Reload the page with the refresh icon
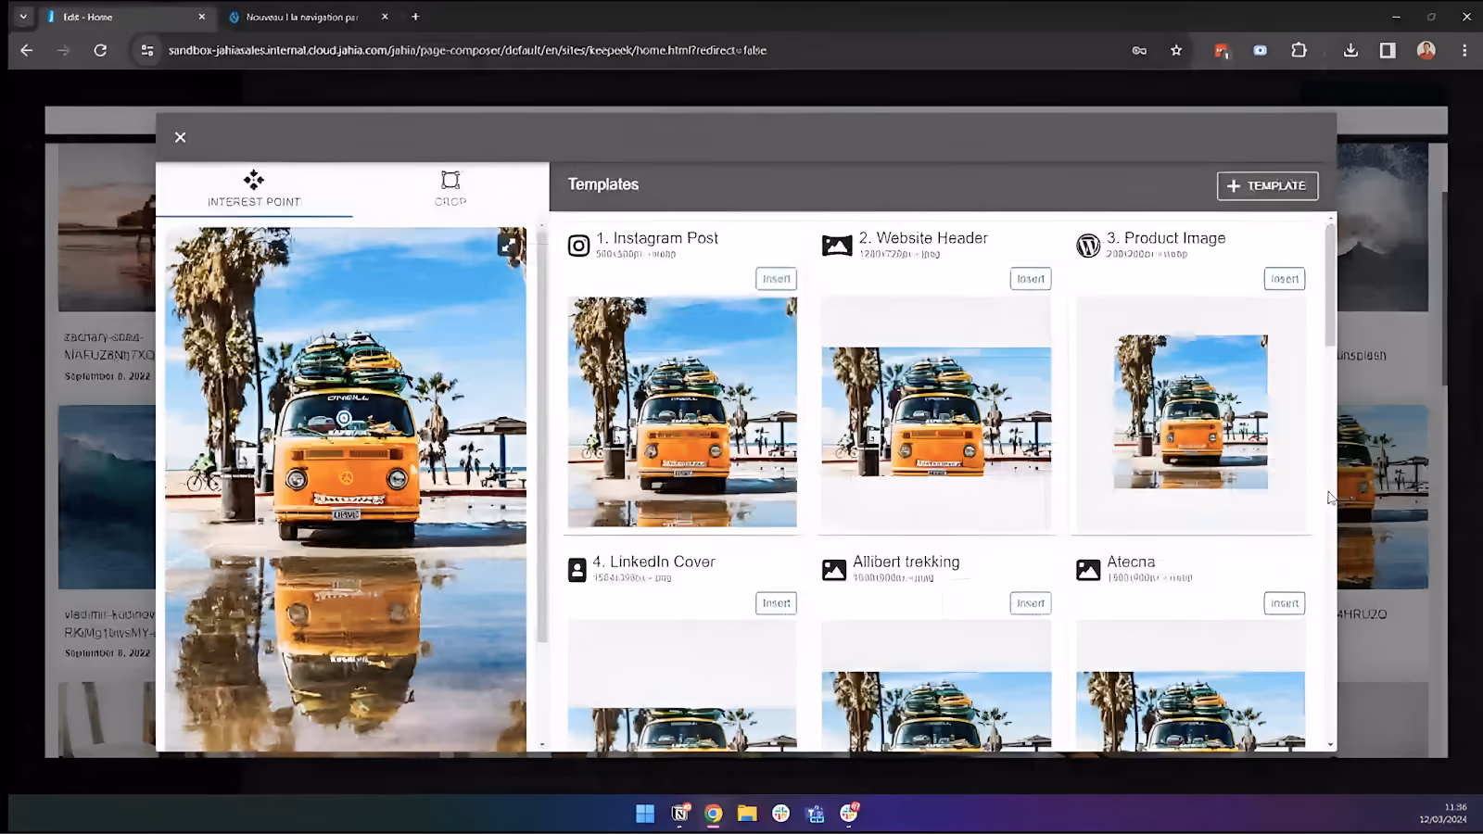 100,50
